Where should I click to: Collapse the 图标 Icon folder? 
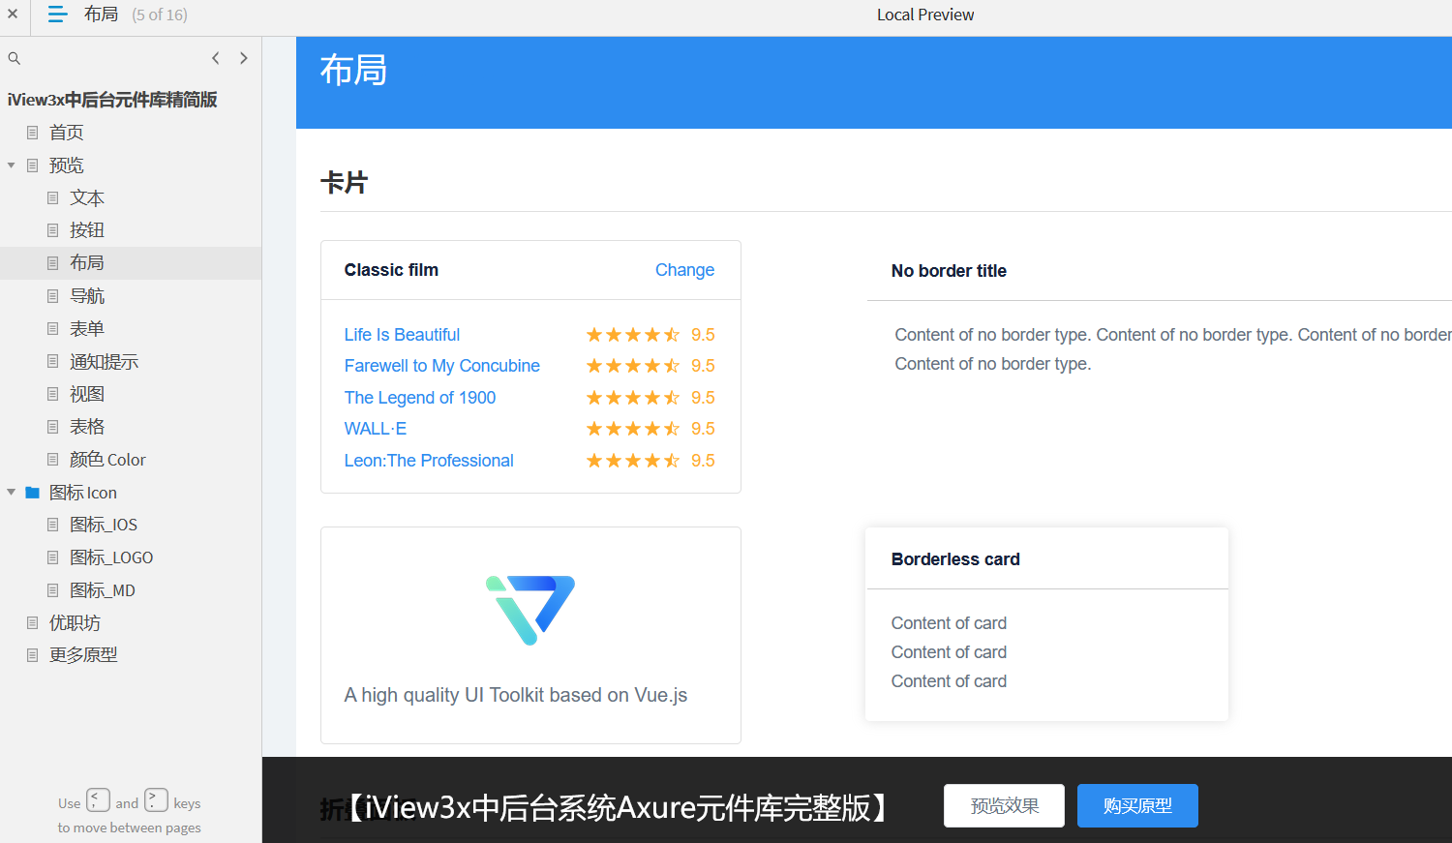pyautogui.click(x=12, y=493)
